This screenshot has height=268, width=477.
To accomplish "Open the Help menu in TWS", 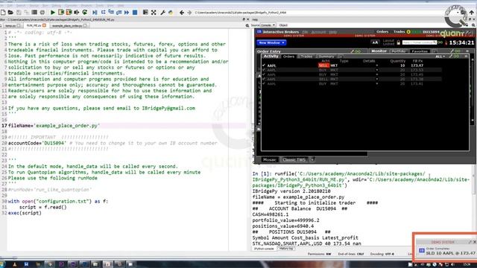I will [x=333, y=32].
